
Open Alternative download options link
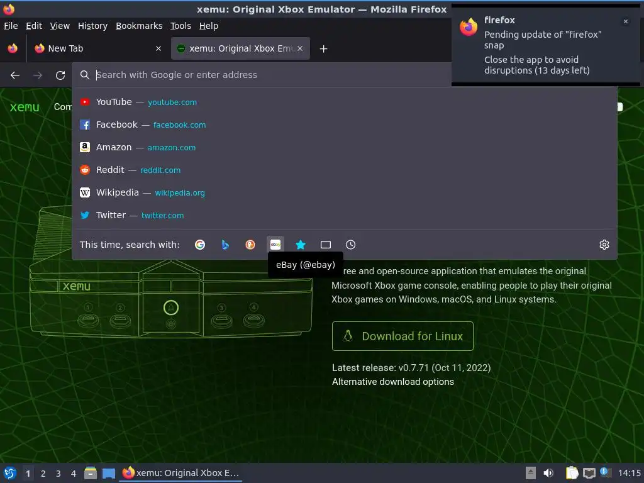pyautogui.click(x=393, y=382)
